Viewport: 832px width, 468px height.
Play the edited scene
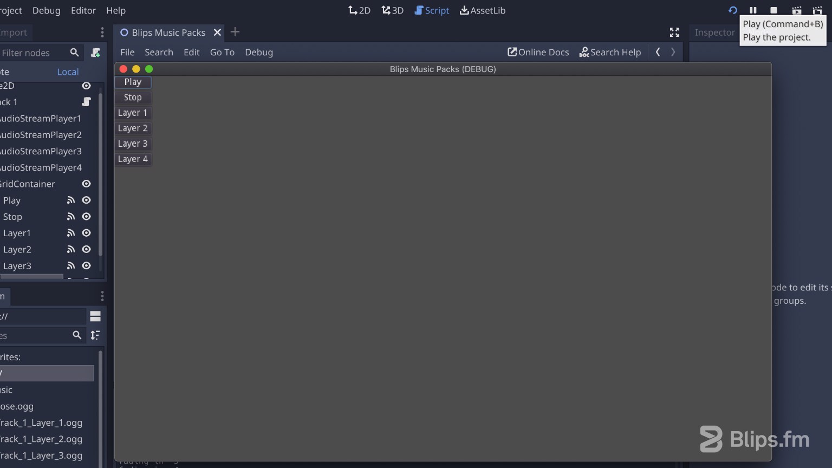pos(796,10)
